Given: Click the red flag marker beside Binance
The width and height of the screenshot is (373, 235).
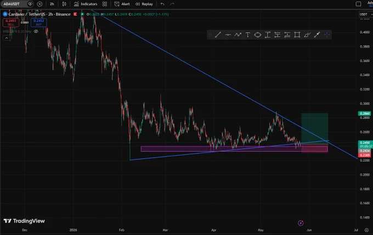Looking at the screenshot, I should tap(75, 14).
